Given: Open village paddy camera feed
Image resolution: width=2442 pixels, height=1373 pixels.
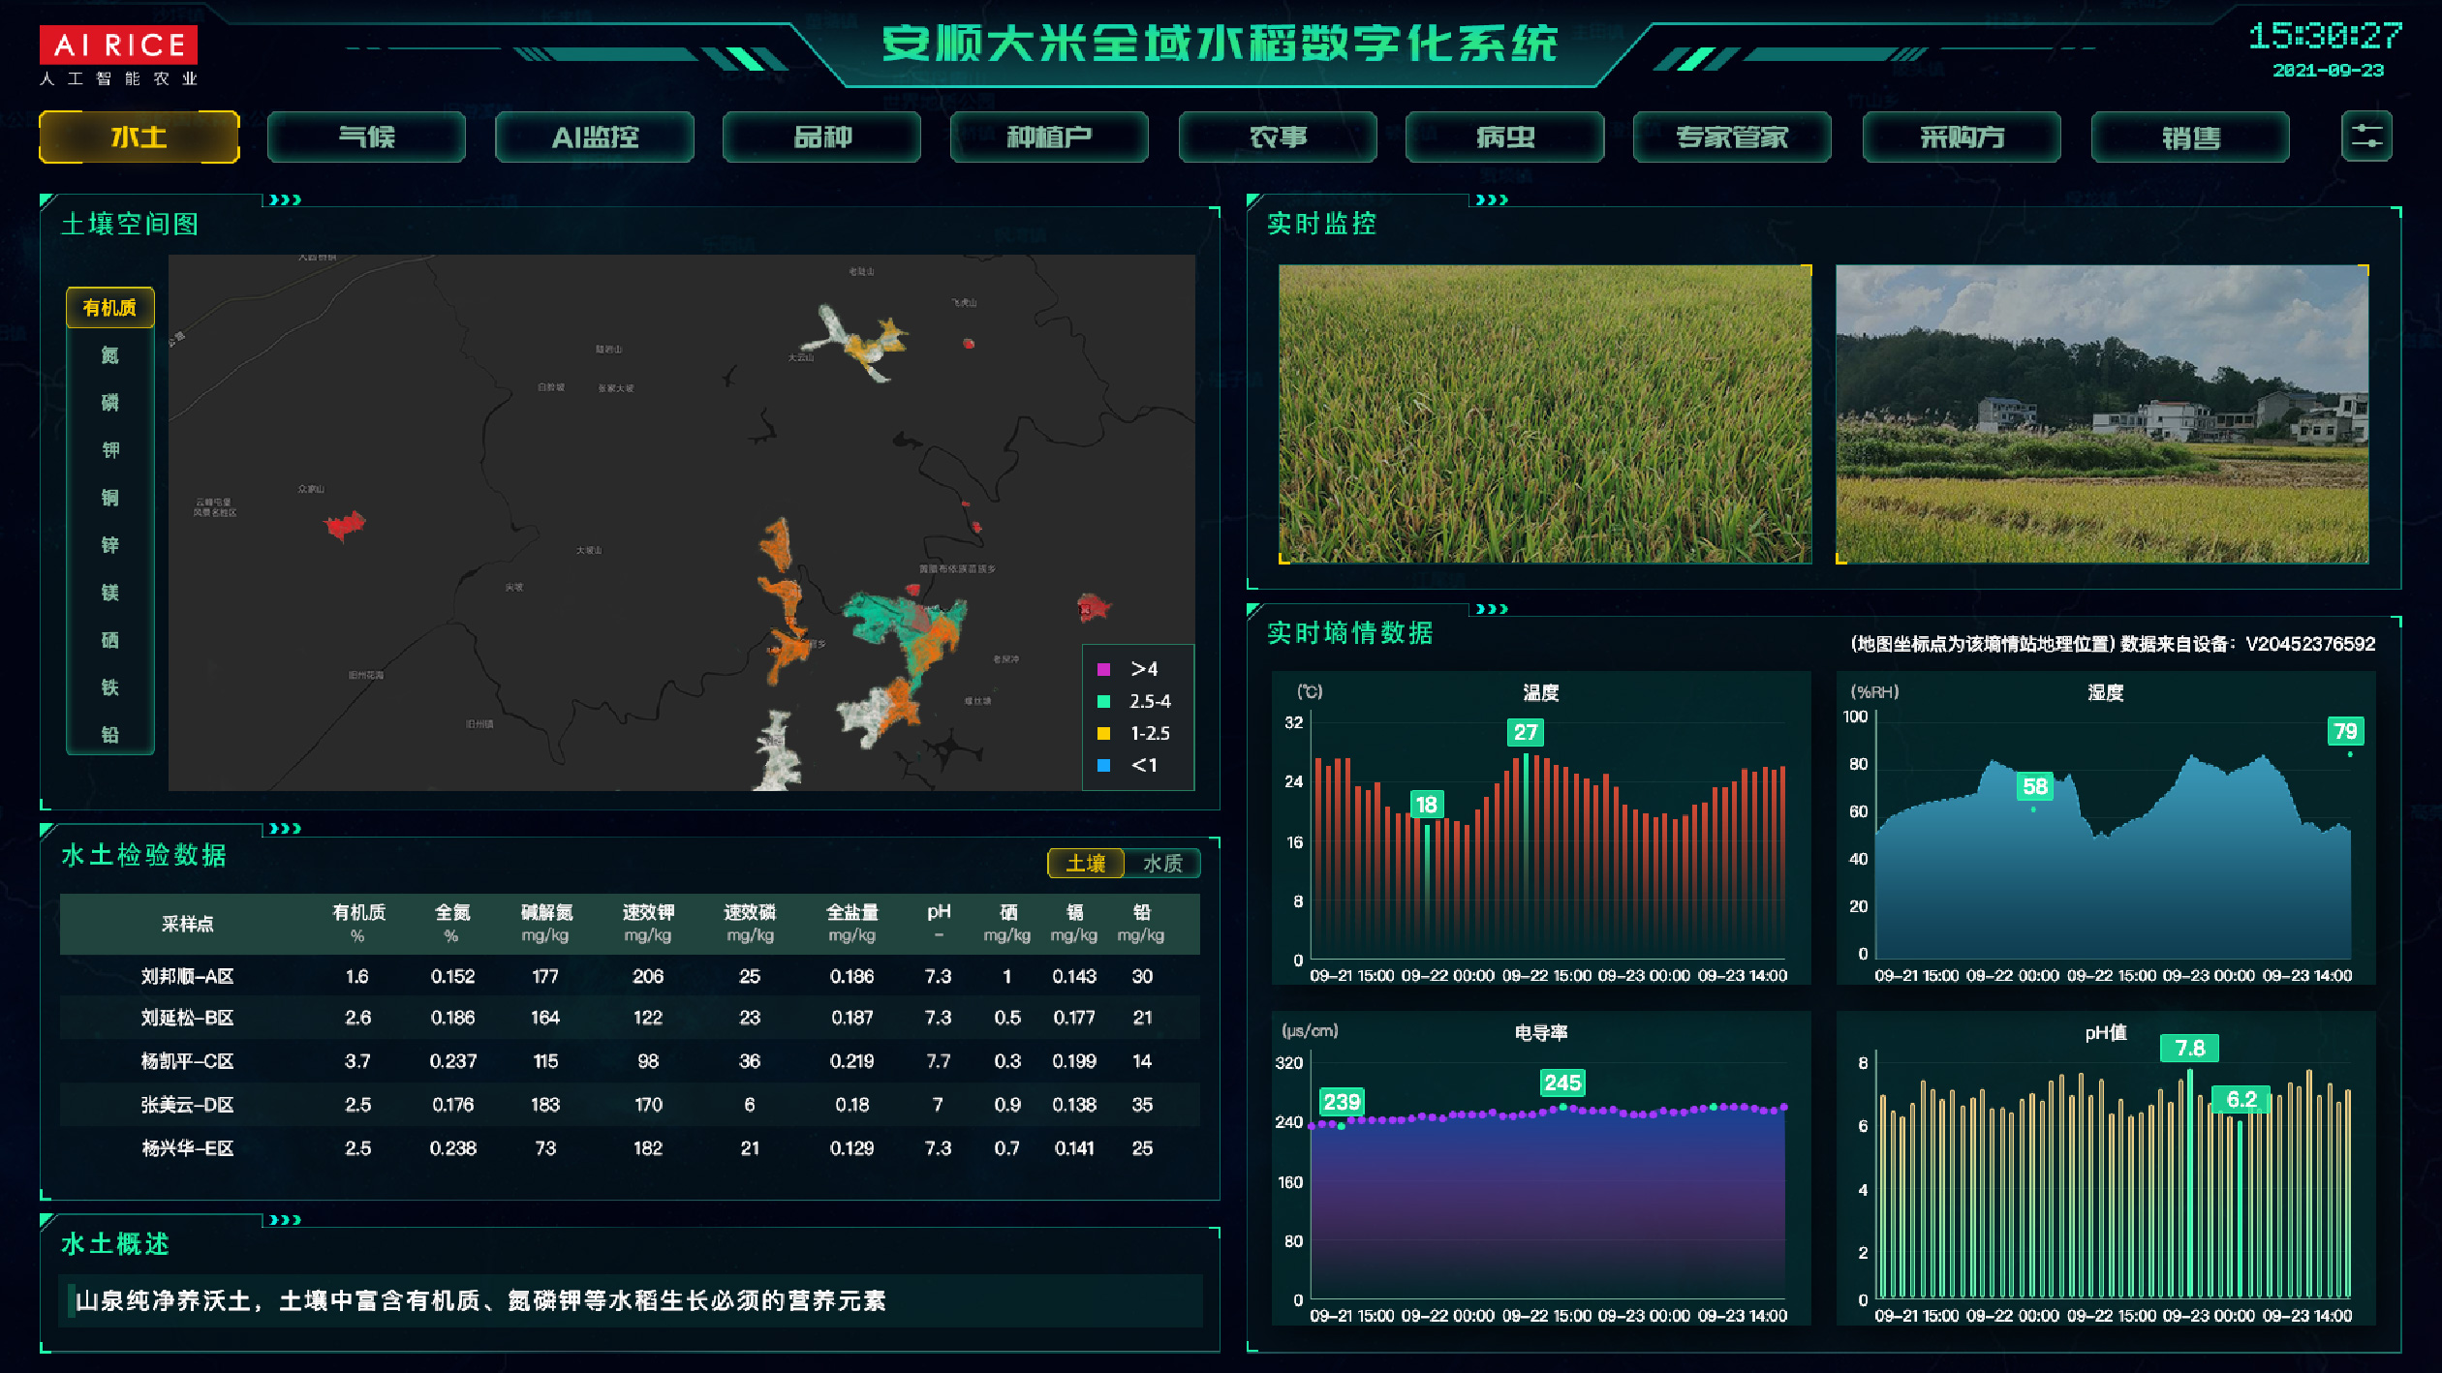Looking at the screenshot, I should point(2101,414).
